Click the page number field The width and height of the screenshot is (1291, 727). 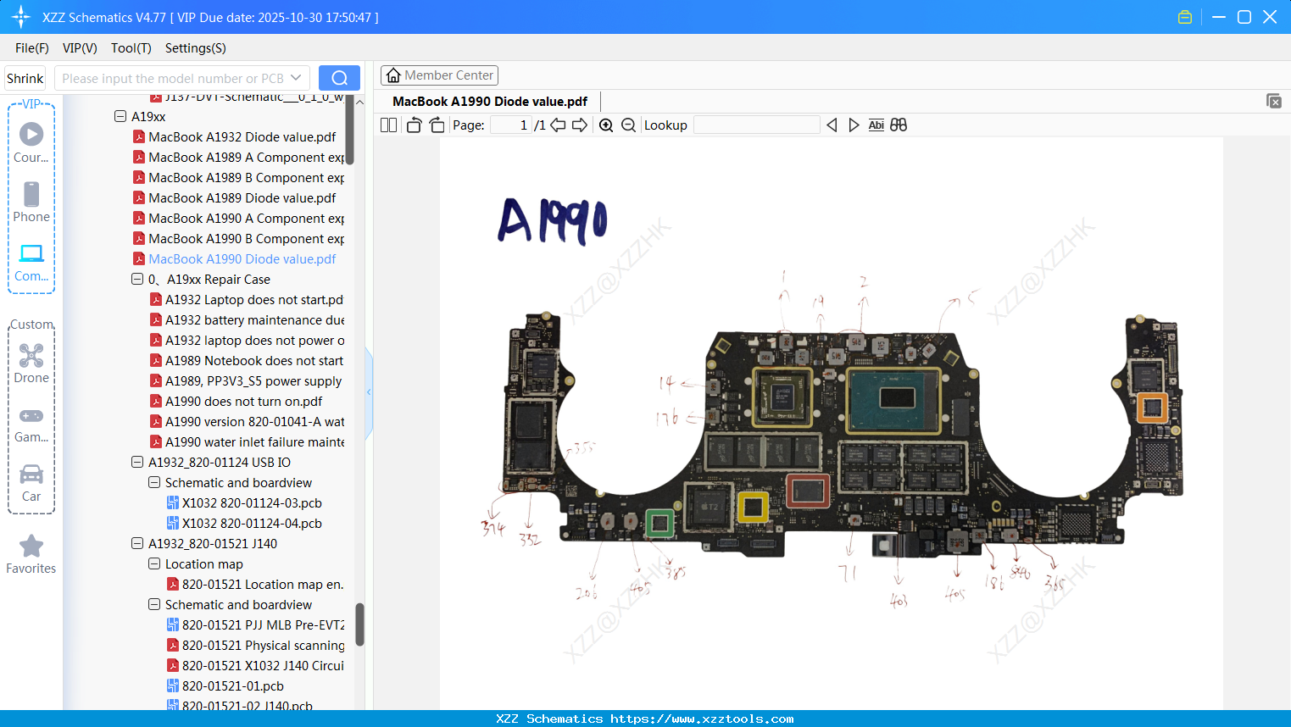pos(510,125)
